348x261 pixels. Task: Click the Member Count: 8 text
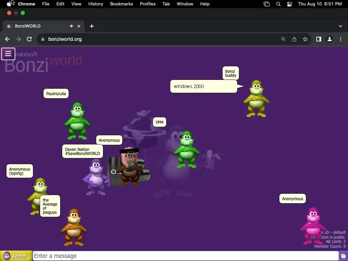click(330, 246)
